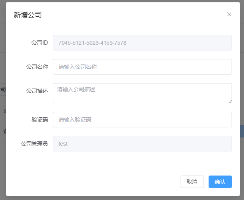Select the 公司描述 label text
Viewport: 244px width, 200px height.
click(37, 91)
